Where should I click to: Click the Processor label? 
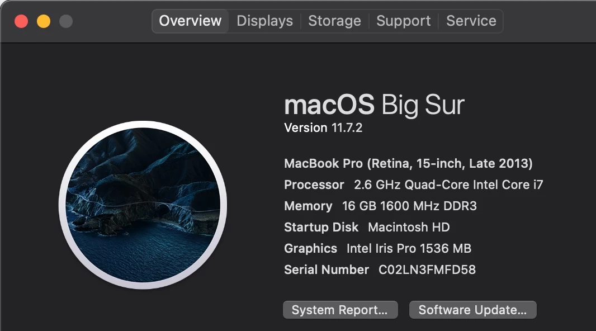tap(314, 185)
